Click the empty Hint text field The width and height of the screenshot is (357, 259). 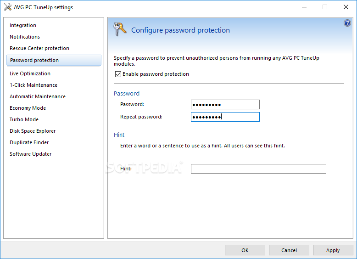[258, 169]
